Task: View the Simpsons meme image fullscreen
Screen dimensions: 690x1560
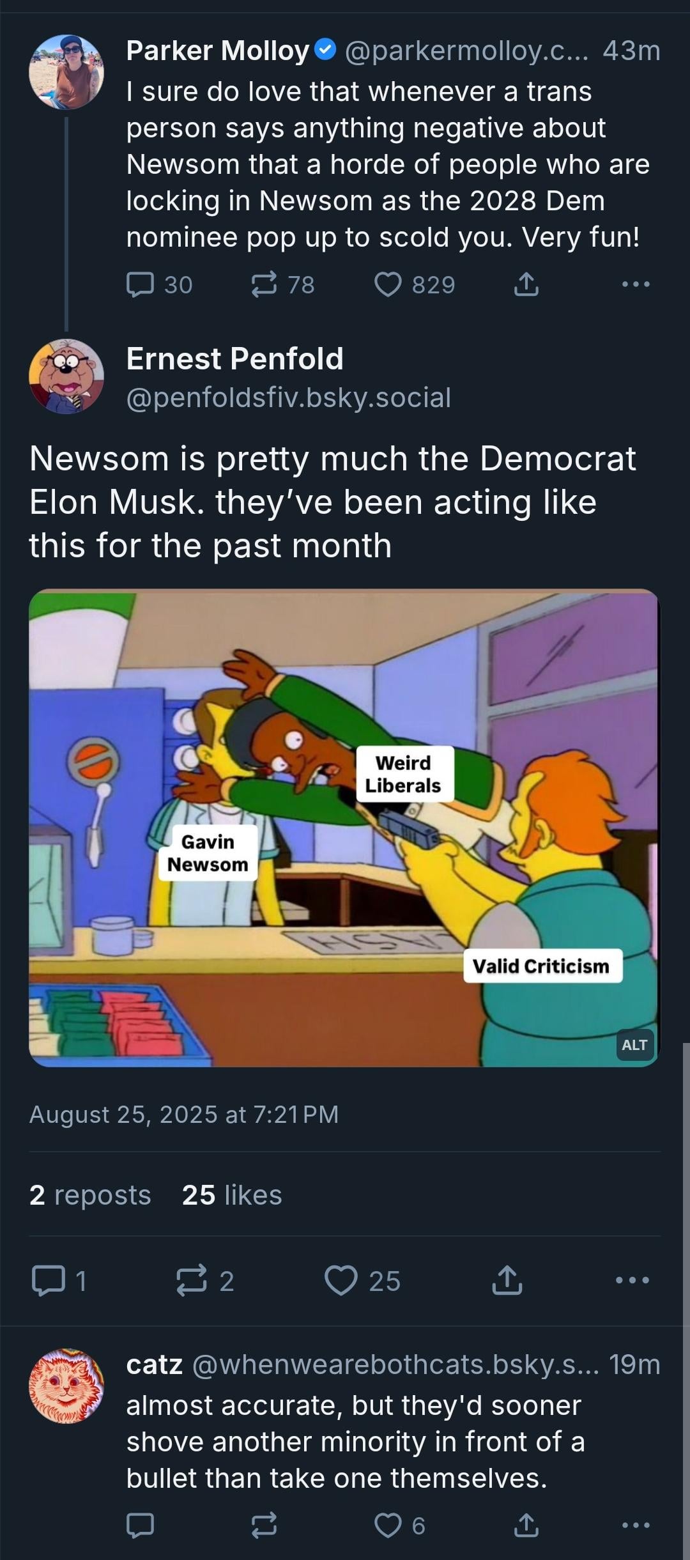Action: click(x=344, y=828)
